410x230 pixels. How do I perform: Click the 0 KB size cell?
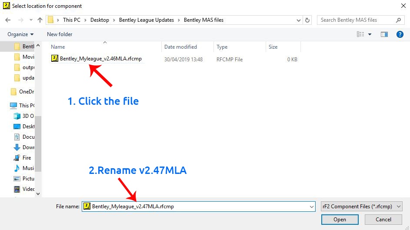point(292,59)
